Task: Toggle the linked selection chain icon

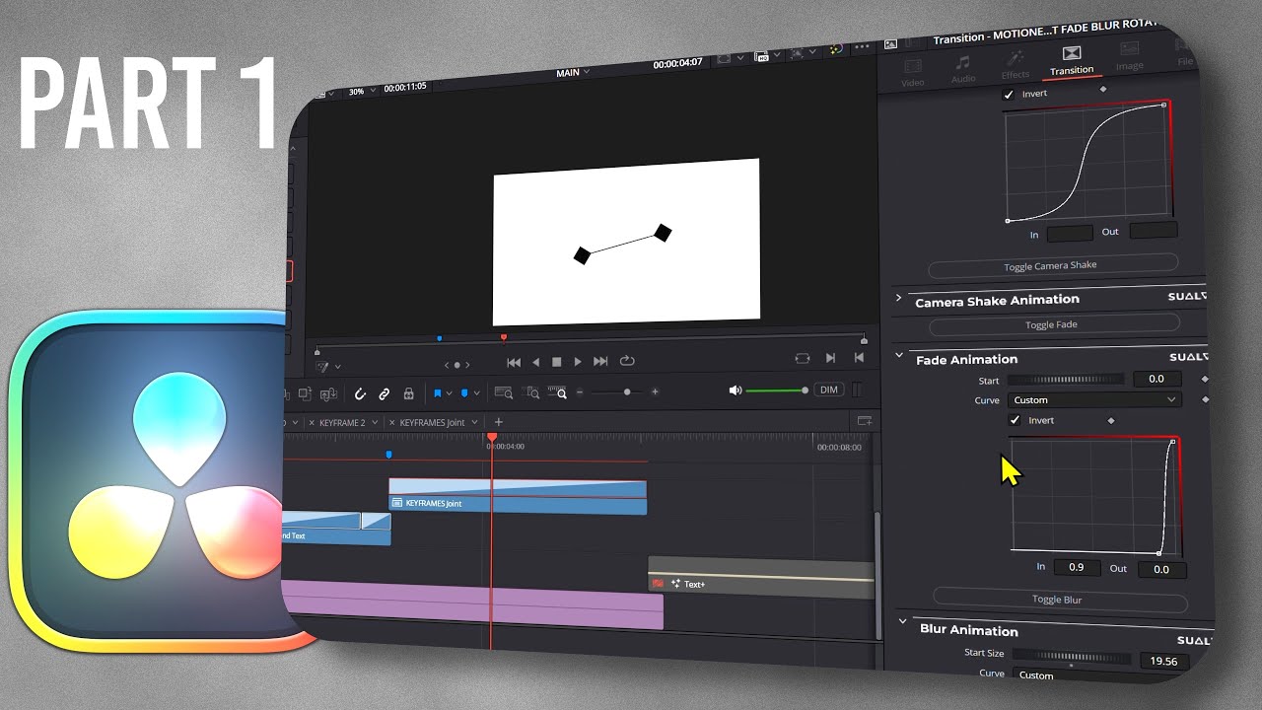Action: click(385, 393)
